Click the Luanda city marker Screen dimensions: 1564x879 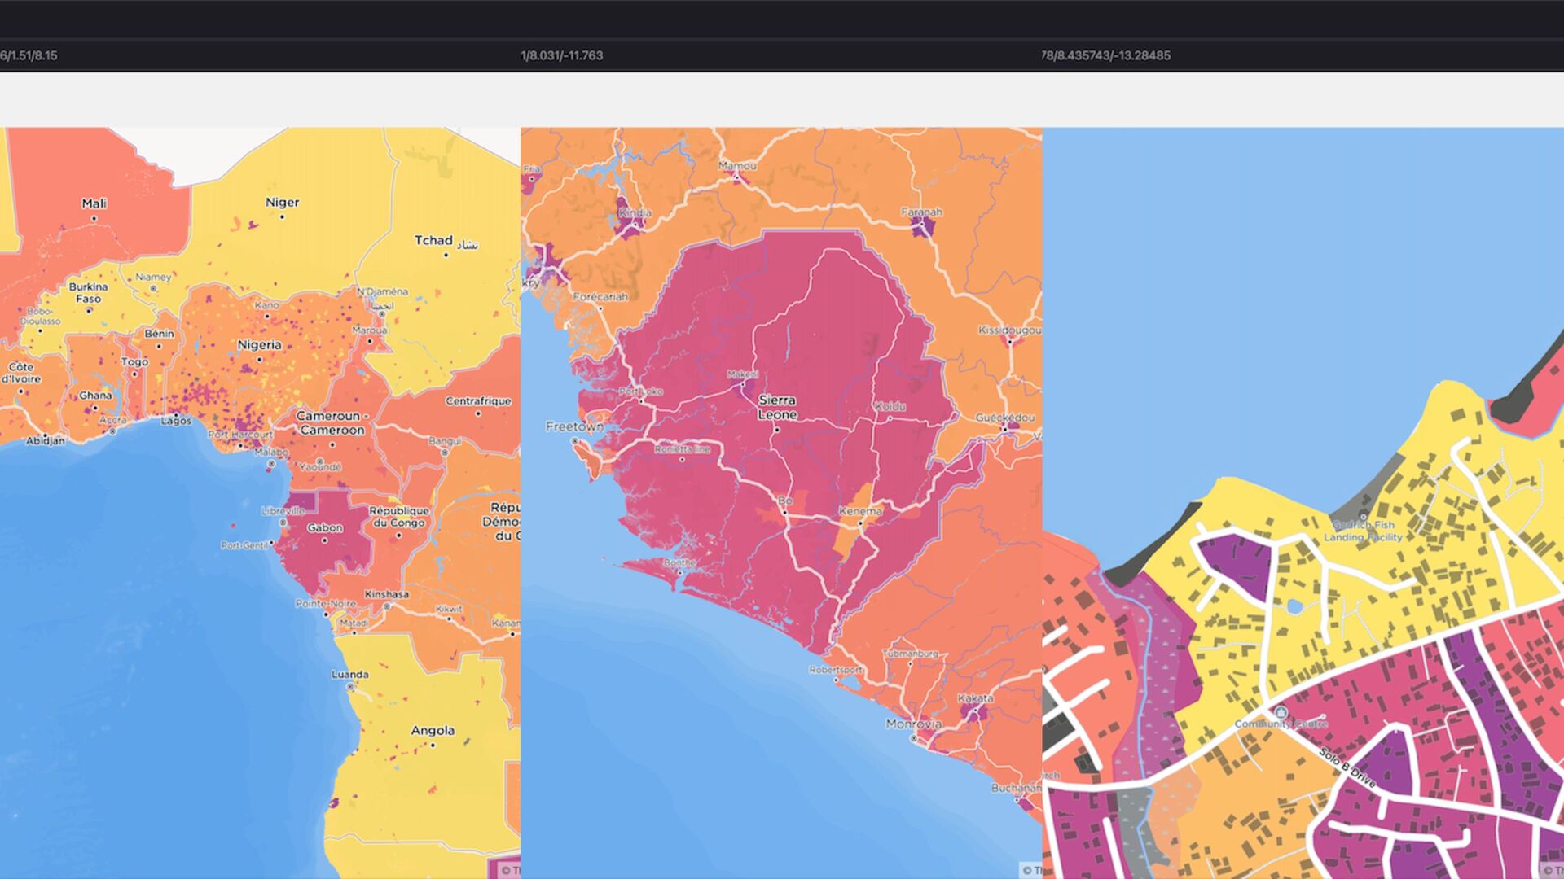tap(350, 687)
